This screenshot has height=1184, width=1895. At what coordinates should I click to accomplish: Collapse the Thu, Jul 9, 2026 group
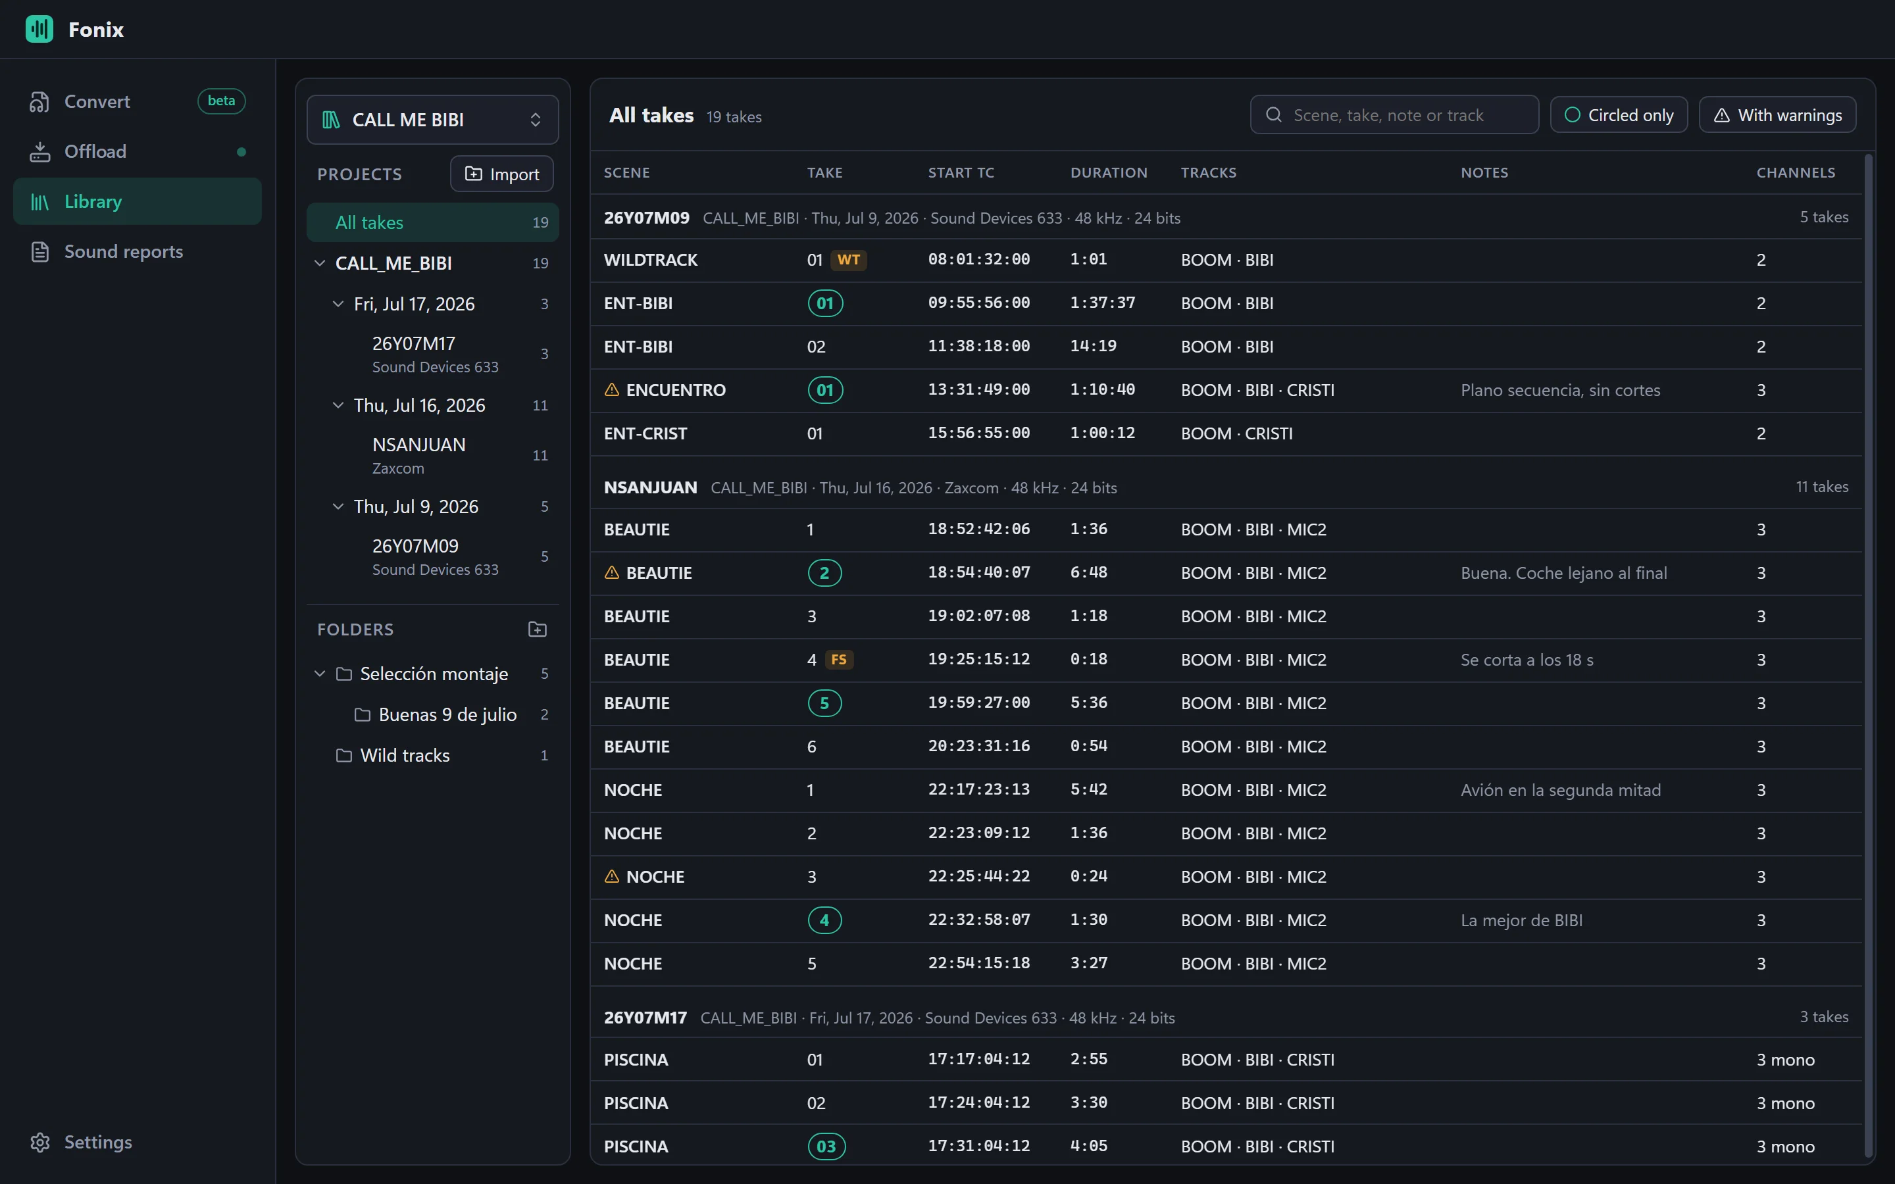click(x=338, y=506)
